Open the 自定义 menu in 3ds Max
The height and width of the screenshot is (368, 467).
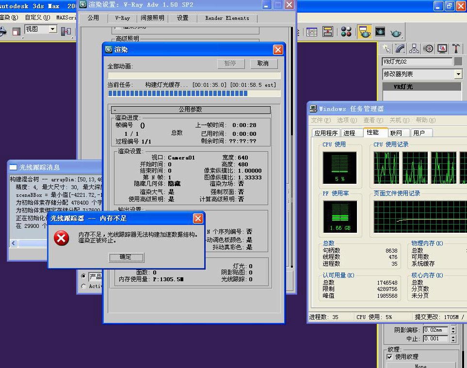click(x=37, y=17)
